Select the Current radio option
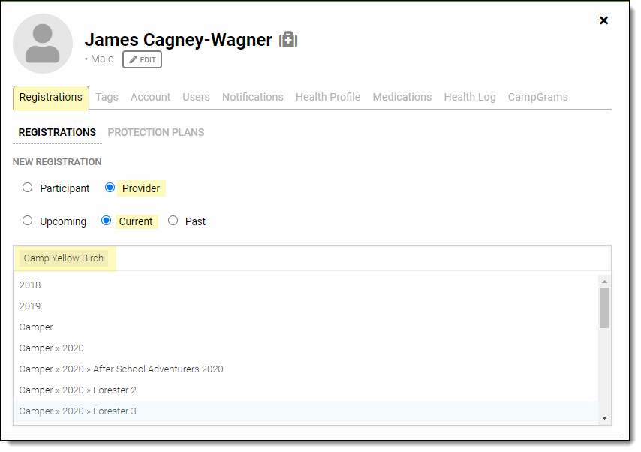The height and width of the screenshot is (452, 641). click(107, 221)
